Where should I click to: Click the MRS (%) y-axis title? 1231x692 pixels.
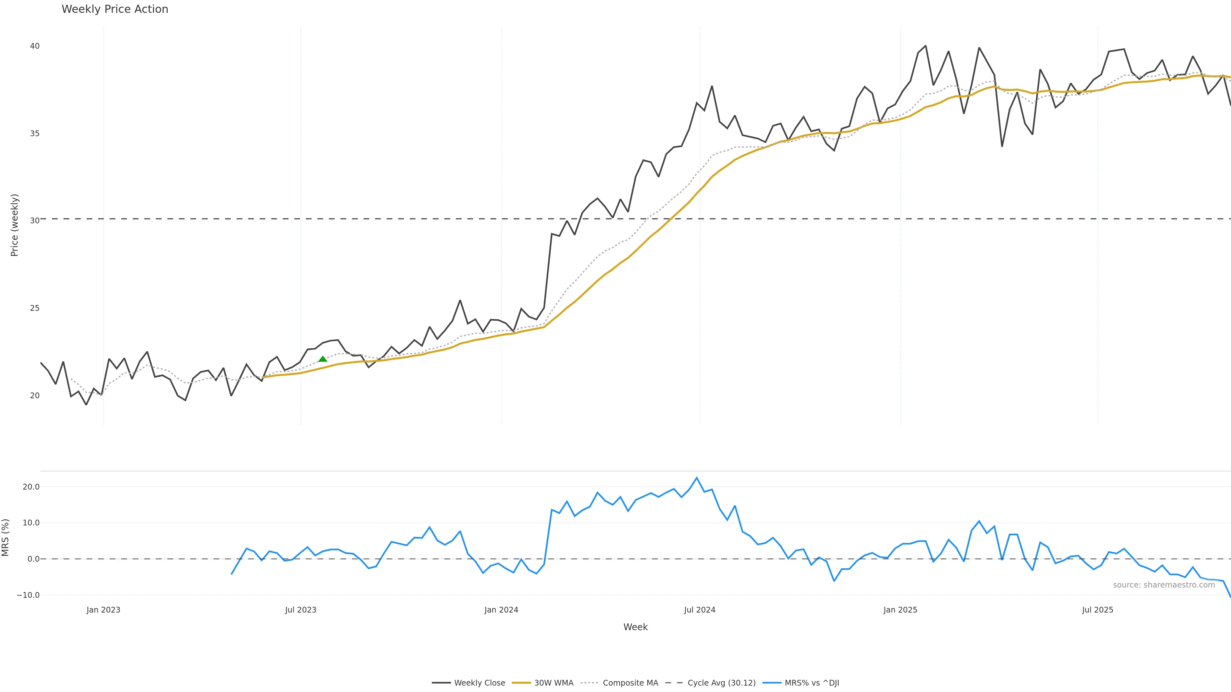point(6,538)
